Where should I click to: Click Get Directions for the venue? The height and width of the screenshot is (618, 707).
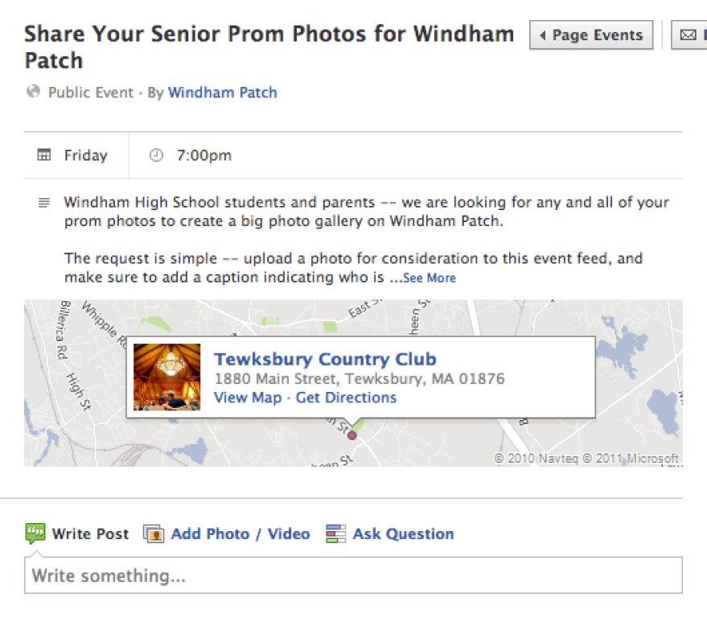346,398
